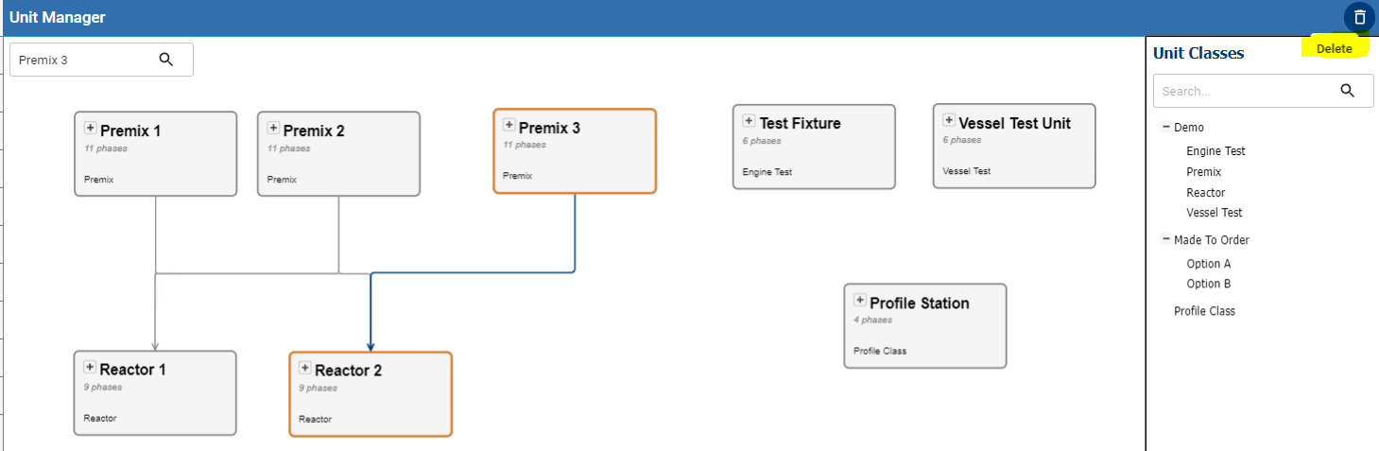The image size is (1379, 451).
Task: Select Vessel Test in Unit Classes
Action: [x=1214, y=213]
